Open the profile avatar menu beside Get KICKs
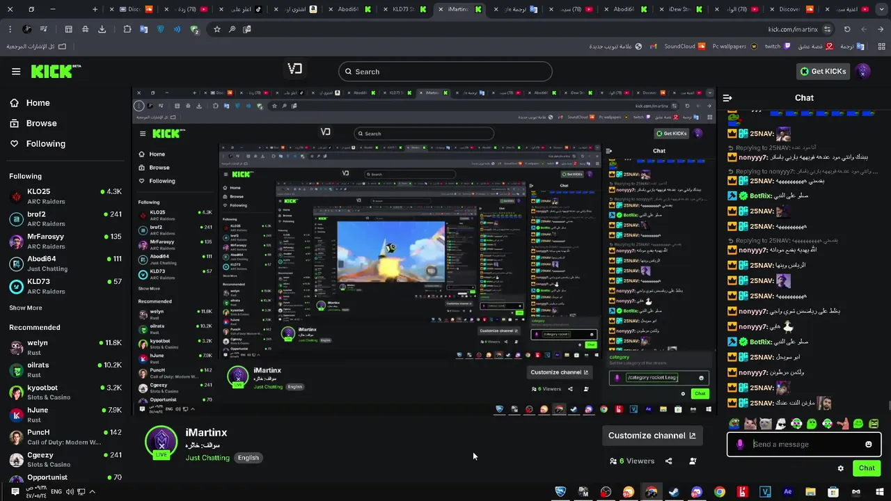The height and width of the screenshot is (501, 891). 863,71
